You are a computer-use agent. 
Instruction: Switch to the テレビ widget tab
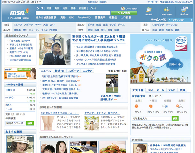click(x=172, y=90)
